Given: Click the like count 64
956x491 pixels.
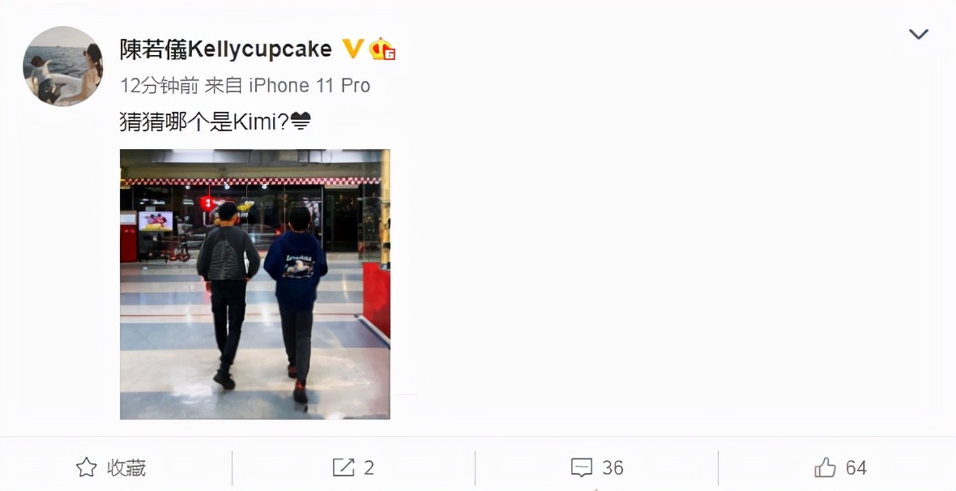Looking at the screenshot, I should pyautogui.click(x=856, y=468).
